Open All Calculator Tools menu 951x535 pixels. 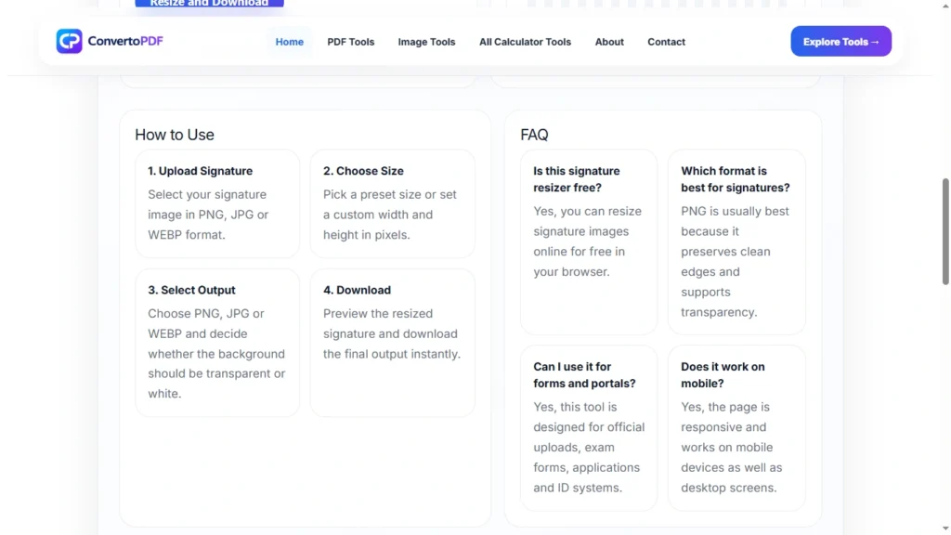(525, 42)
